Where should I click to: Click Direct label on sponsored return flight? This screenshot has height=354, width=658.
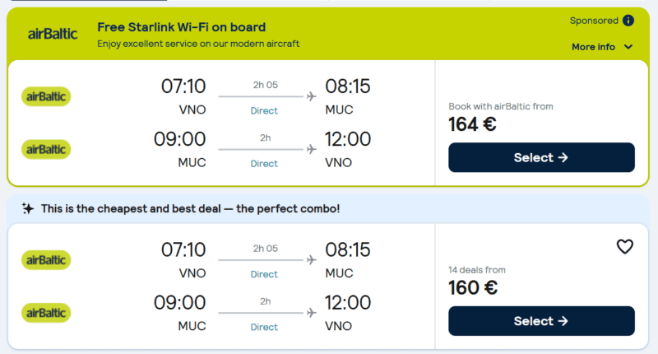(264, 163)
